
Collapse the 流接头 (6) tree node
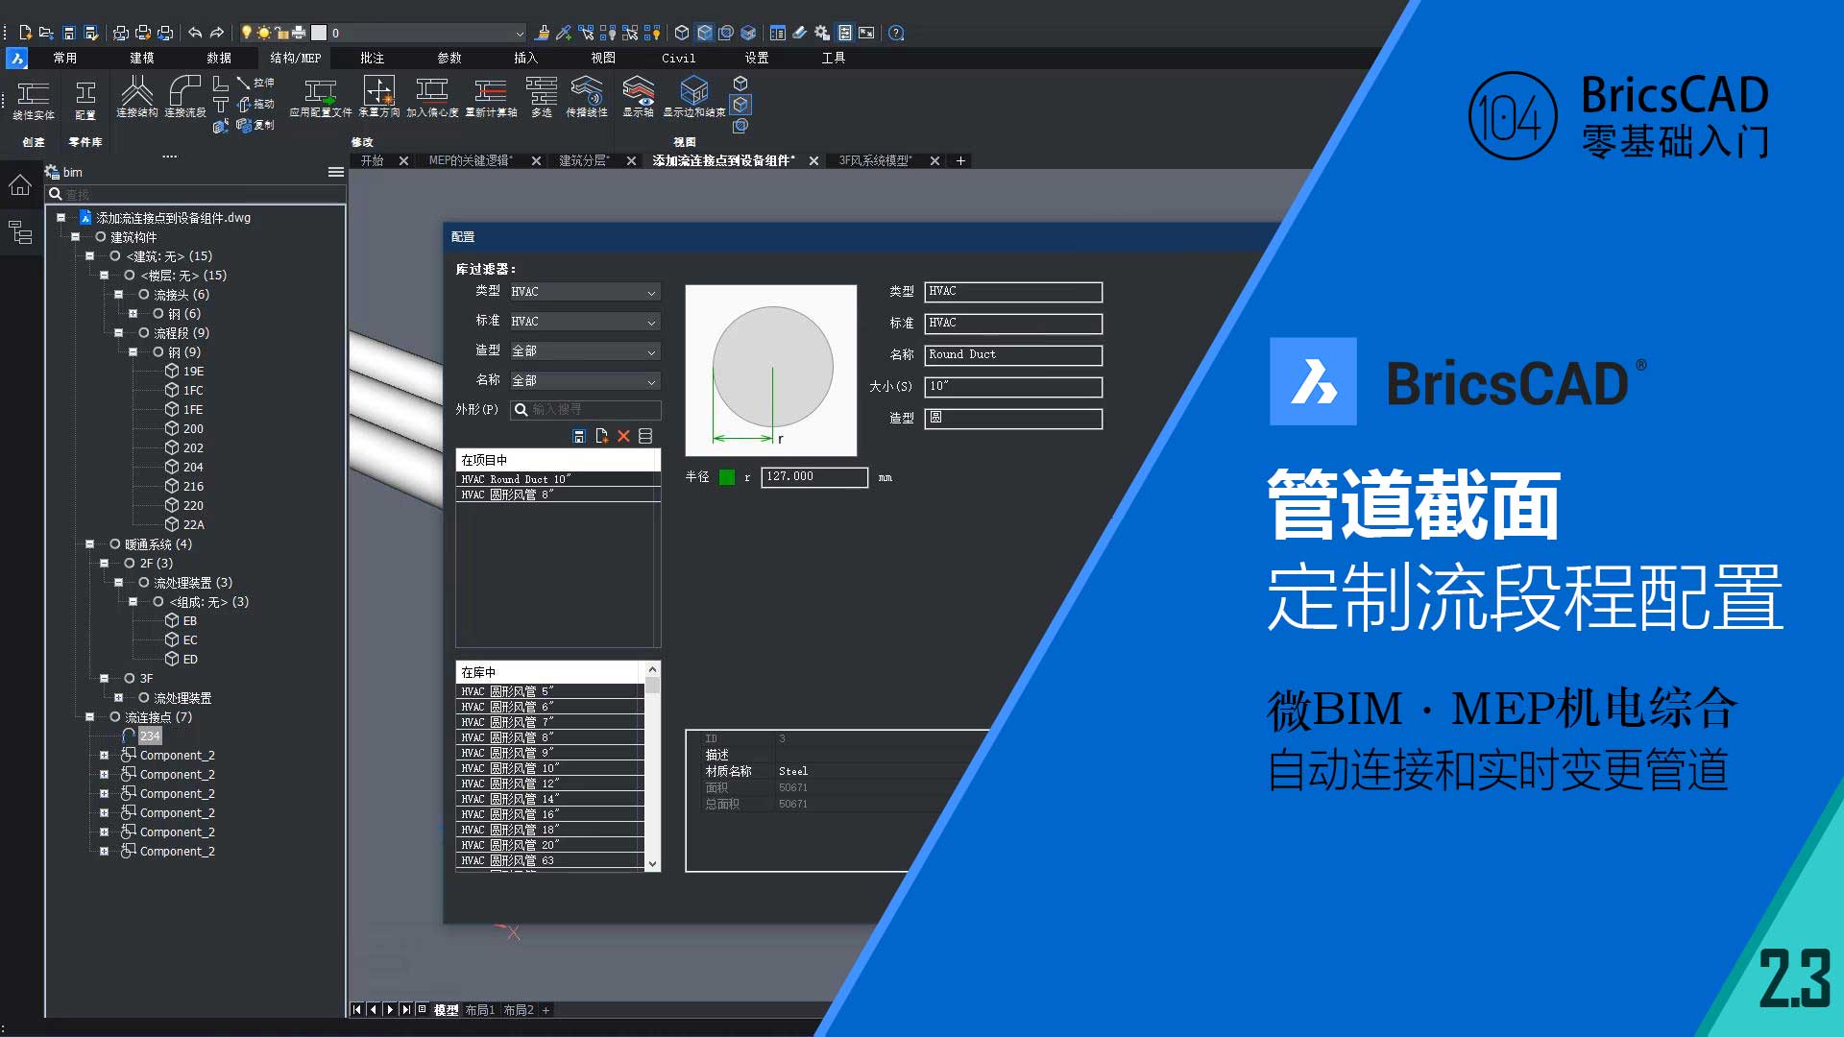pyautogui.click(x=119, y=295)
